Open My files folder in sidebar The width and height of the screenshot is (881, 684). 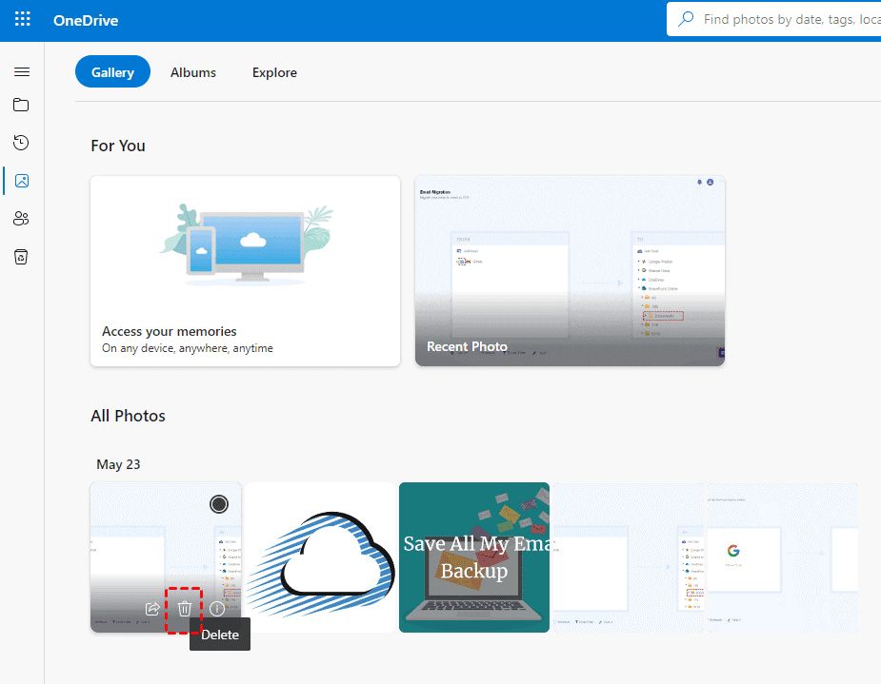click(x=22, y=105)
